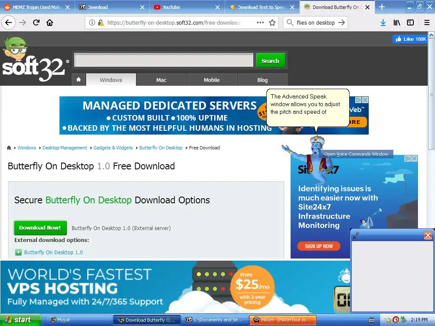The image size is (435, 326).
Task: Click soft32 home icon in nav bar
Action: pyautogui.click(x=79, y=79)
